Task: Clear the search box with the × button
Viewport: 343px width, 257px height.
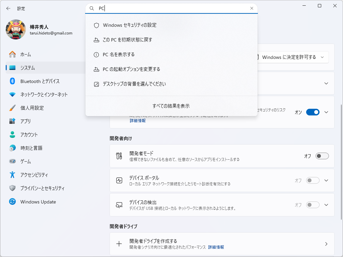Action: (252, 8)
